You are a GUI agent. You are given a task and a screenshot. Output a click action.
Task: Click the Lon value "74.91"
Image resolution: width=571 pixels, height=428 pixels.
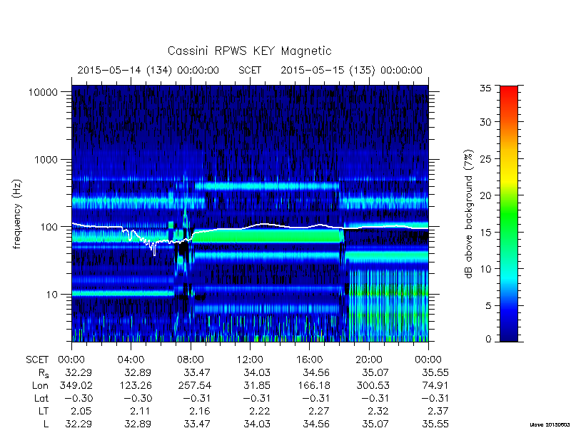(435, 385)
